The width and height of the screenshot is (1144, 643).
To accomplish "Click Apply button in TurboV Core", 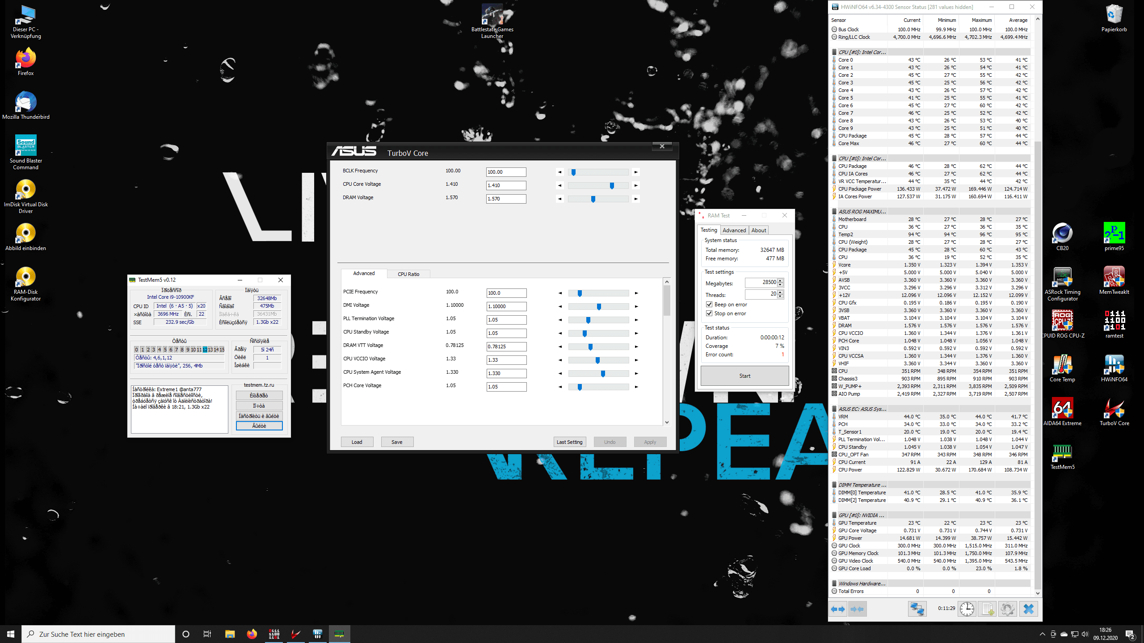I will tap(650, 442).
